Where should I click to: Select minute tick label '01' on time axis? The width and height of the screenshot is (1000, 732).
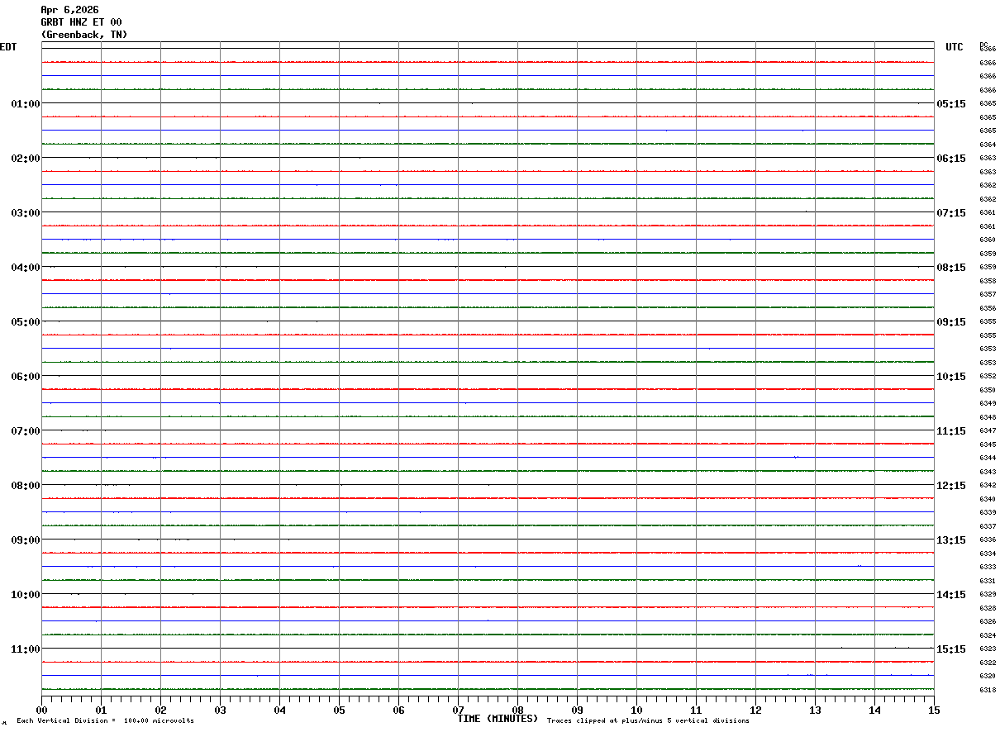(x=101, y=710)
